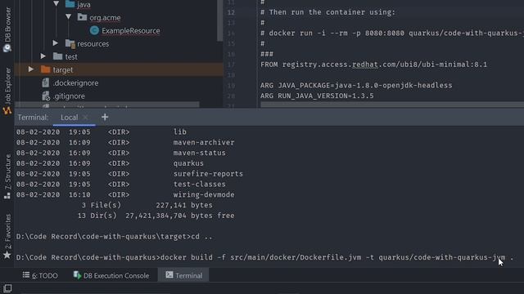The width and height of the screenshot is (524, 294).
Task: Click the ARG RUN_JAVA_VERSION=1.3.5 line
Action: pos(317,96)
